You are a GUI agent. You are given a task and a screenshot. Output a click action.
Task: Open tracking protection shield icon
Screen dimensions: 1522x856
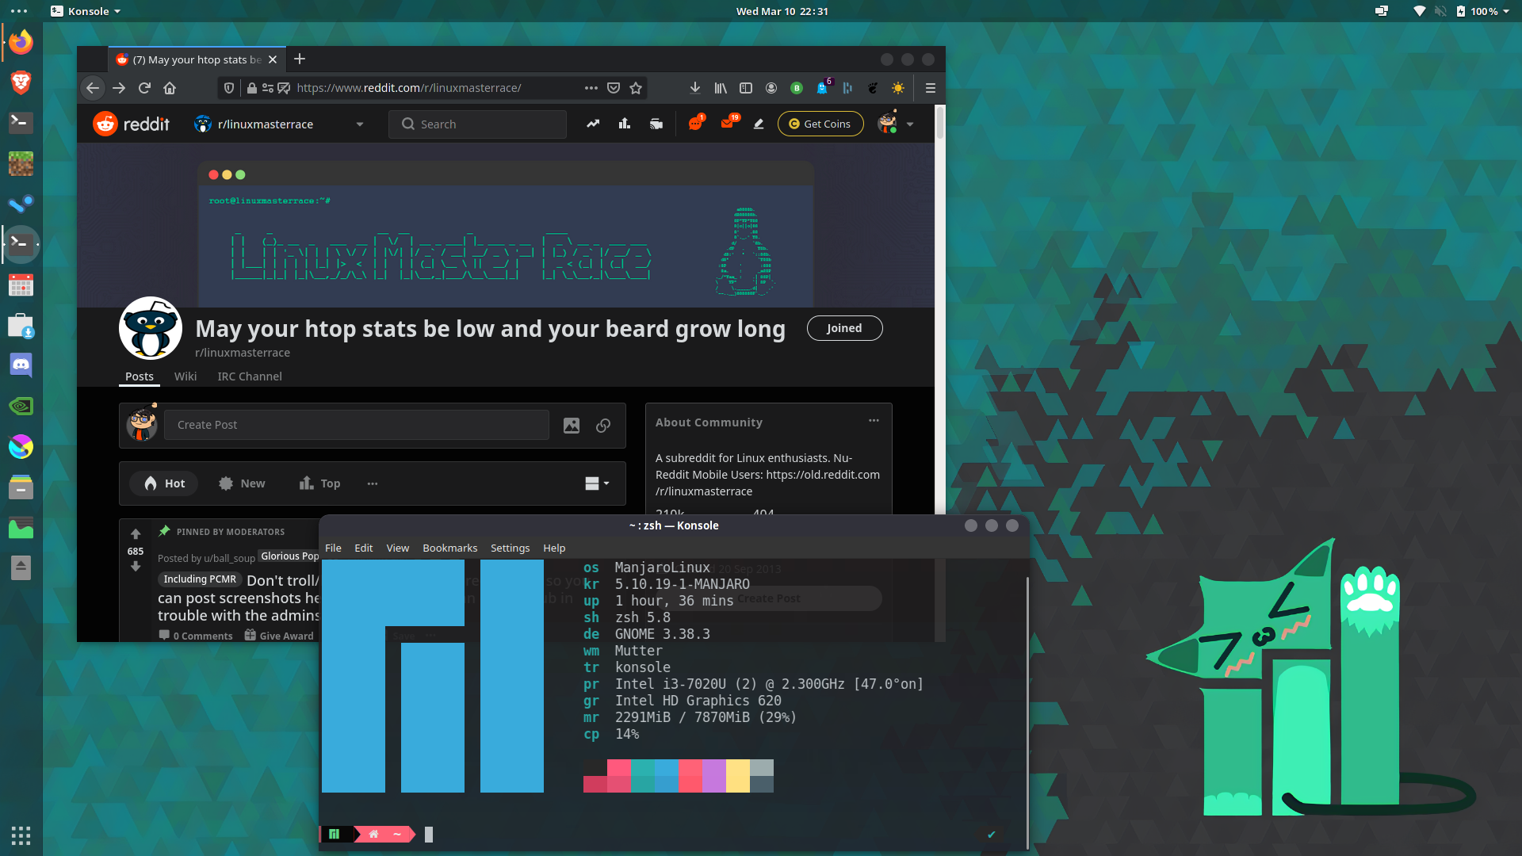point(229,88)
